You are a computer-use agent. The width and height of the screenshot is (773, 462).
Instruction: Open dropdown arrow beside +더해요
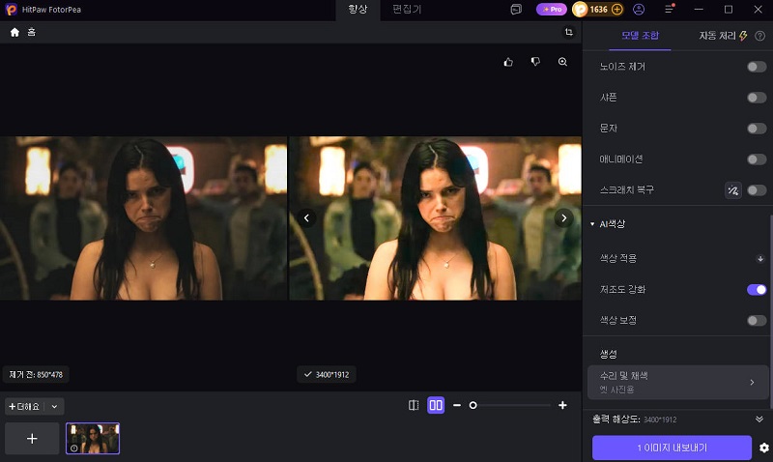pyautogui.click(x=55, y=407)
